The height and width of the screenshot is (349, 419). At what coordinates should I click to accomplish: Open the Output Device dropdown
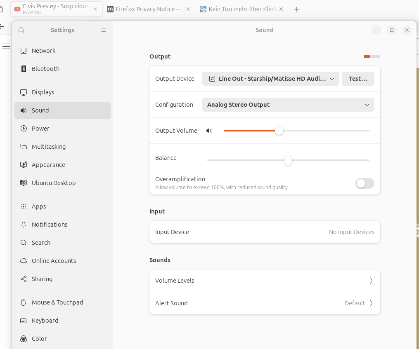click(x=270, y=79)
